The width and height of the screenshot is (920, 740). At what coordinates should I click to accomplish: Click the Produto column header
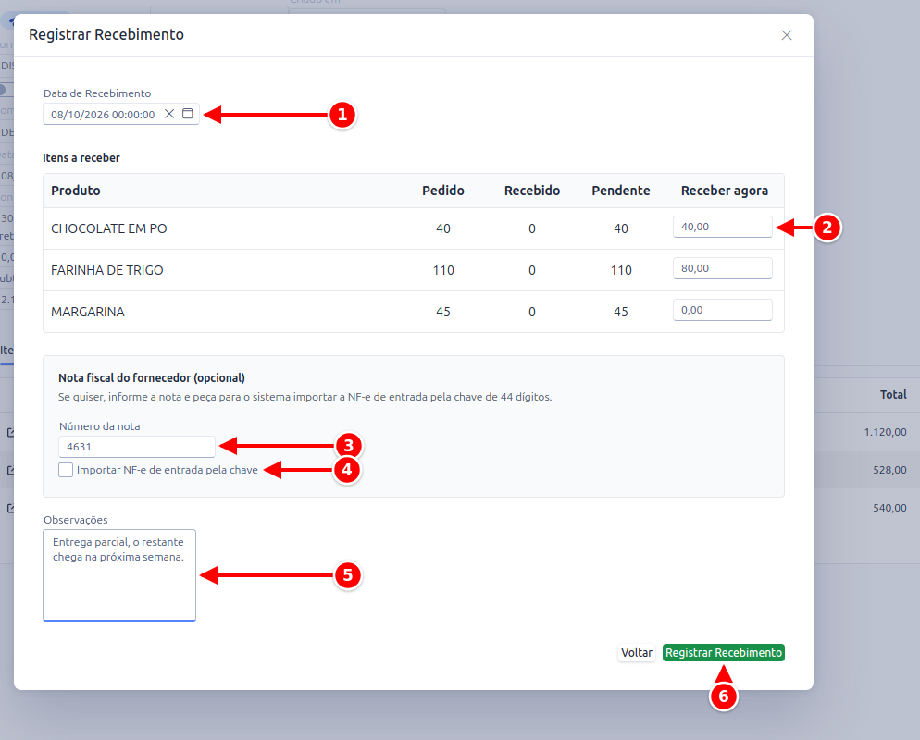76,191
